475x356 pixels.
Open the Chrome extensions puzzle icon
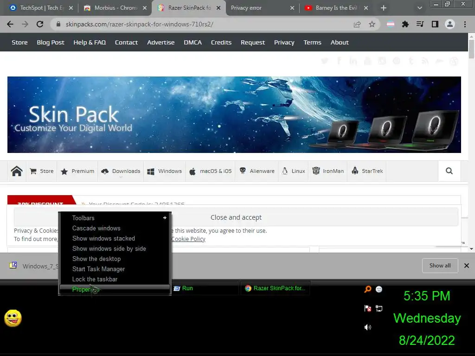point(405,24)
